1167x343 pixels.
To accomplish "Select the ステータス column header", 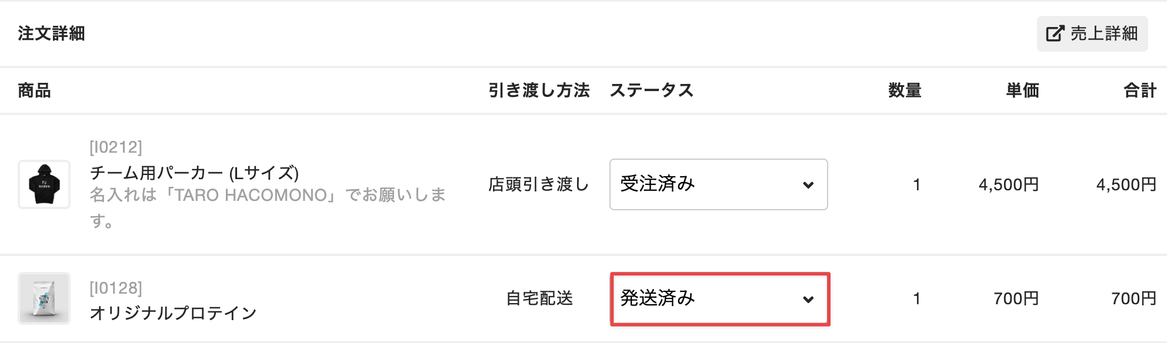I will [x=652, y=90].
